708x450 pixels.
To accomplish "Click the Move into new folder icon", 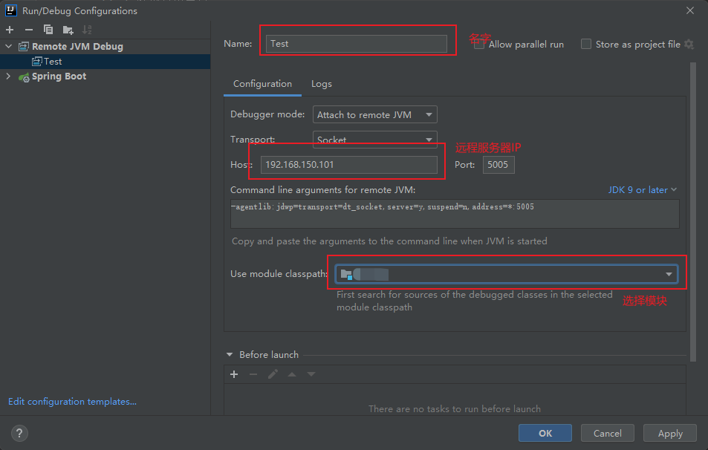I will (x=68, y=30).
